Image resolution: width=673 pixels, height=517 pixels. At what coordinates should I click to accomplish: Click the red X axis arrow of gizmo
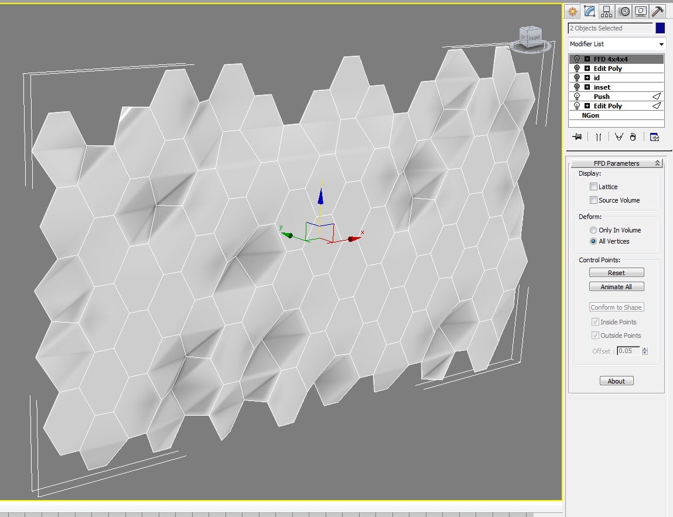354,238
